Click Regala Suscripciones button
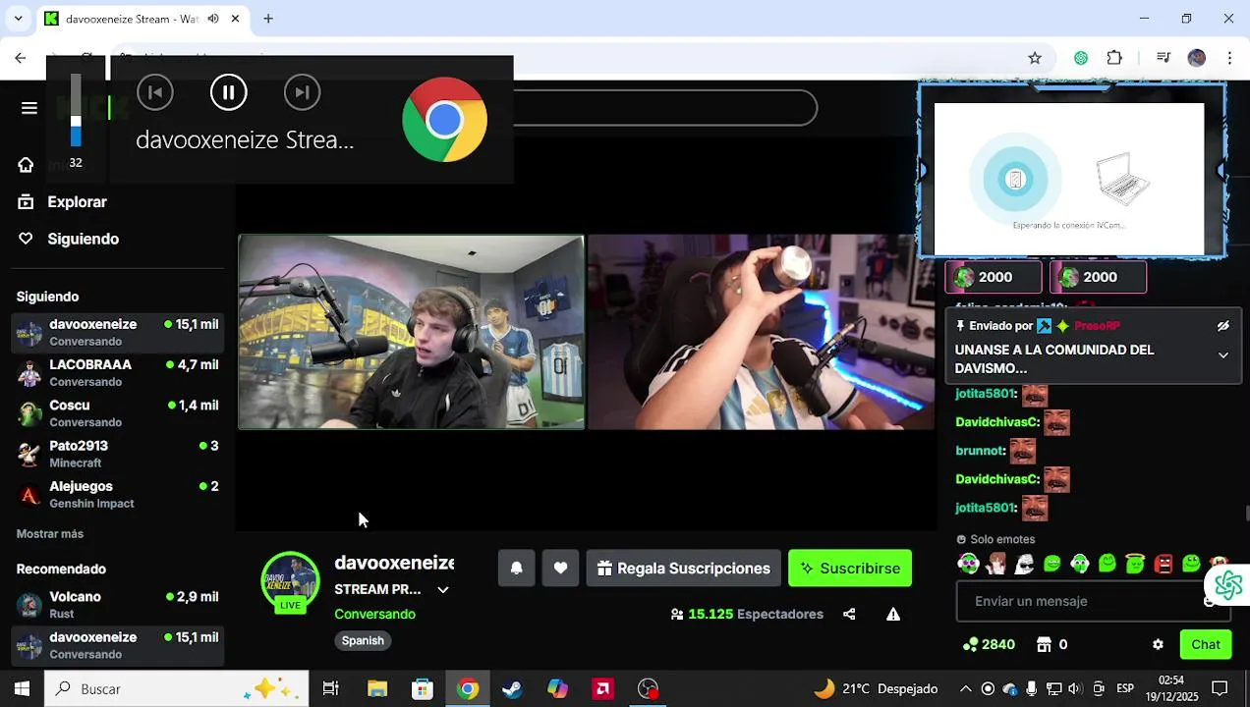The height and width of the screenshot is (707, 1250). [683, 569]
